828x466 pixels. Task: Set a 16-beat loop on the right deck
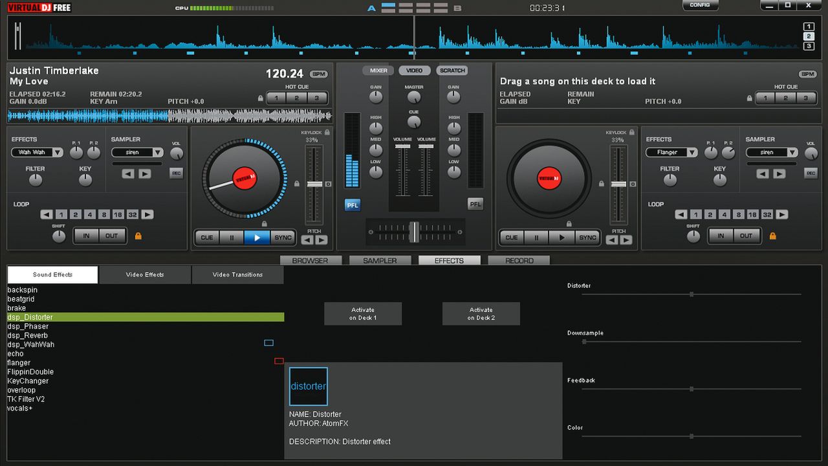(x=752, y=214)
